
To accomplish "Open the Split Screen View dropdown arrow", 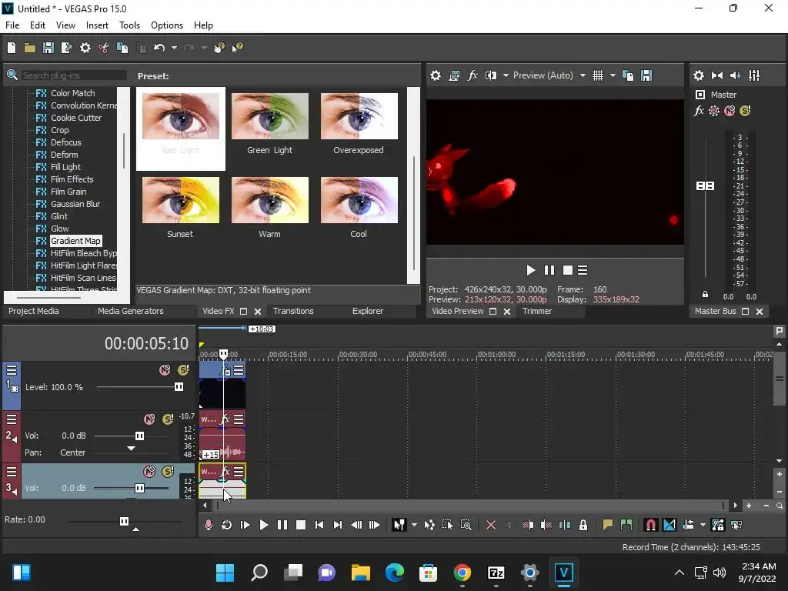I will tap(506, 75).
